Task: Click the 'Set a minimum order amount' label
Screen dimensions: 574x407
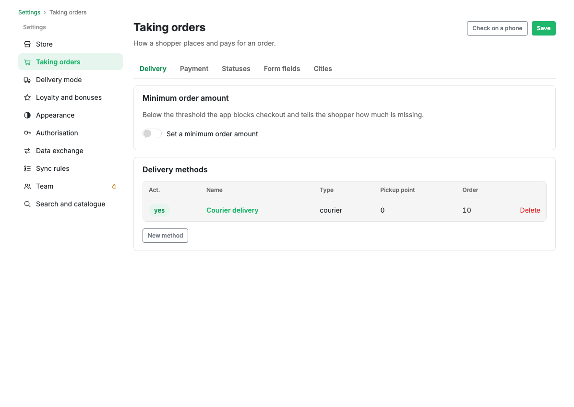Action: [x=212, y=134]
